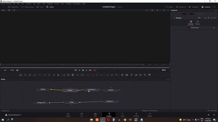
Task: Select the MediaOut1 node
Action: tap(110, 101)
